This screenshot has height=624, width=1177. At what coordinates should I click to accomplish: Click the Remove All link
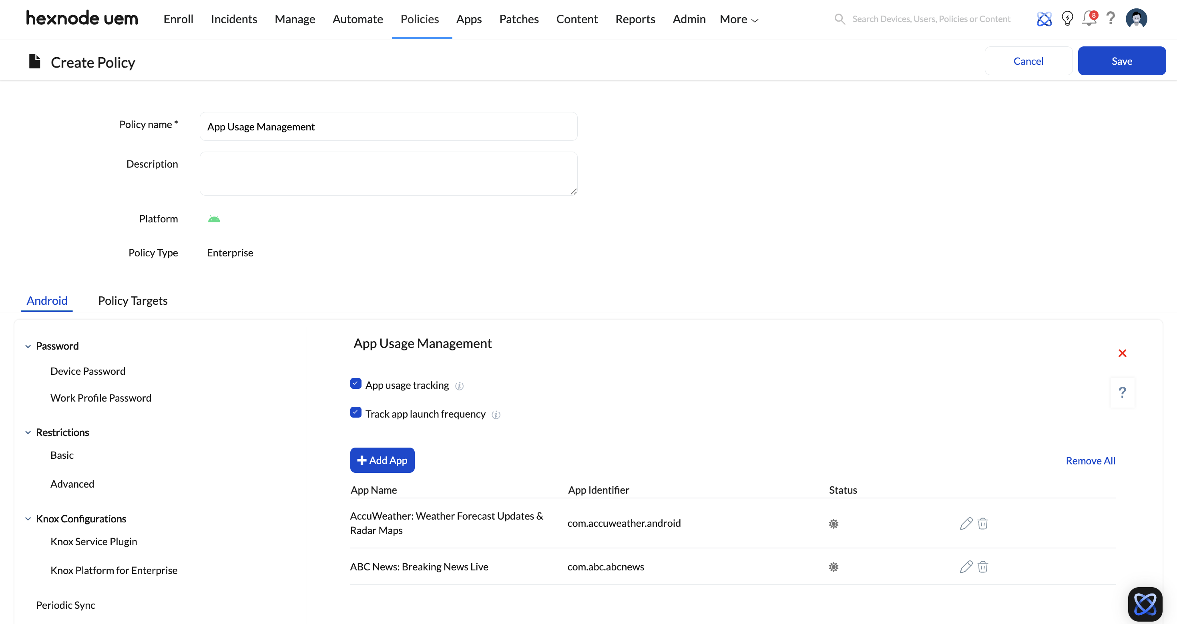click(1090, 460)
